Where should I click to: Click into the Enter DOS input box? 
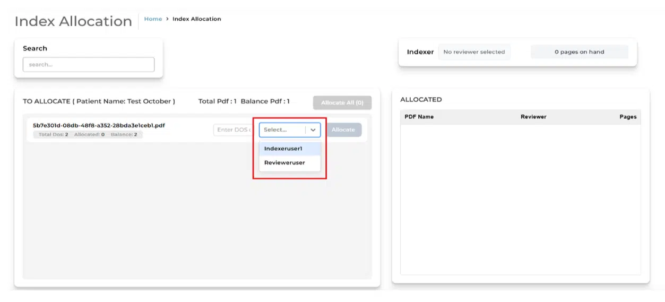click(234, 130)
